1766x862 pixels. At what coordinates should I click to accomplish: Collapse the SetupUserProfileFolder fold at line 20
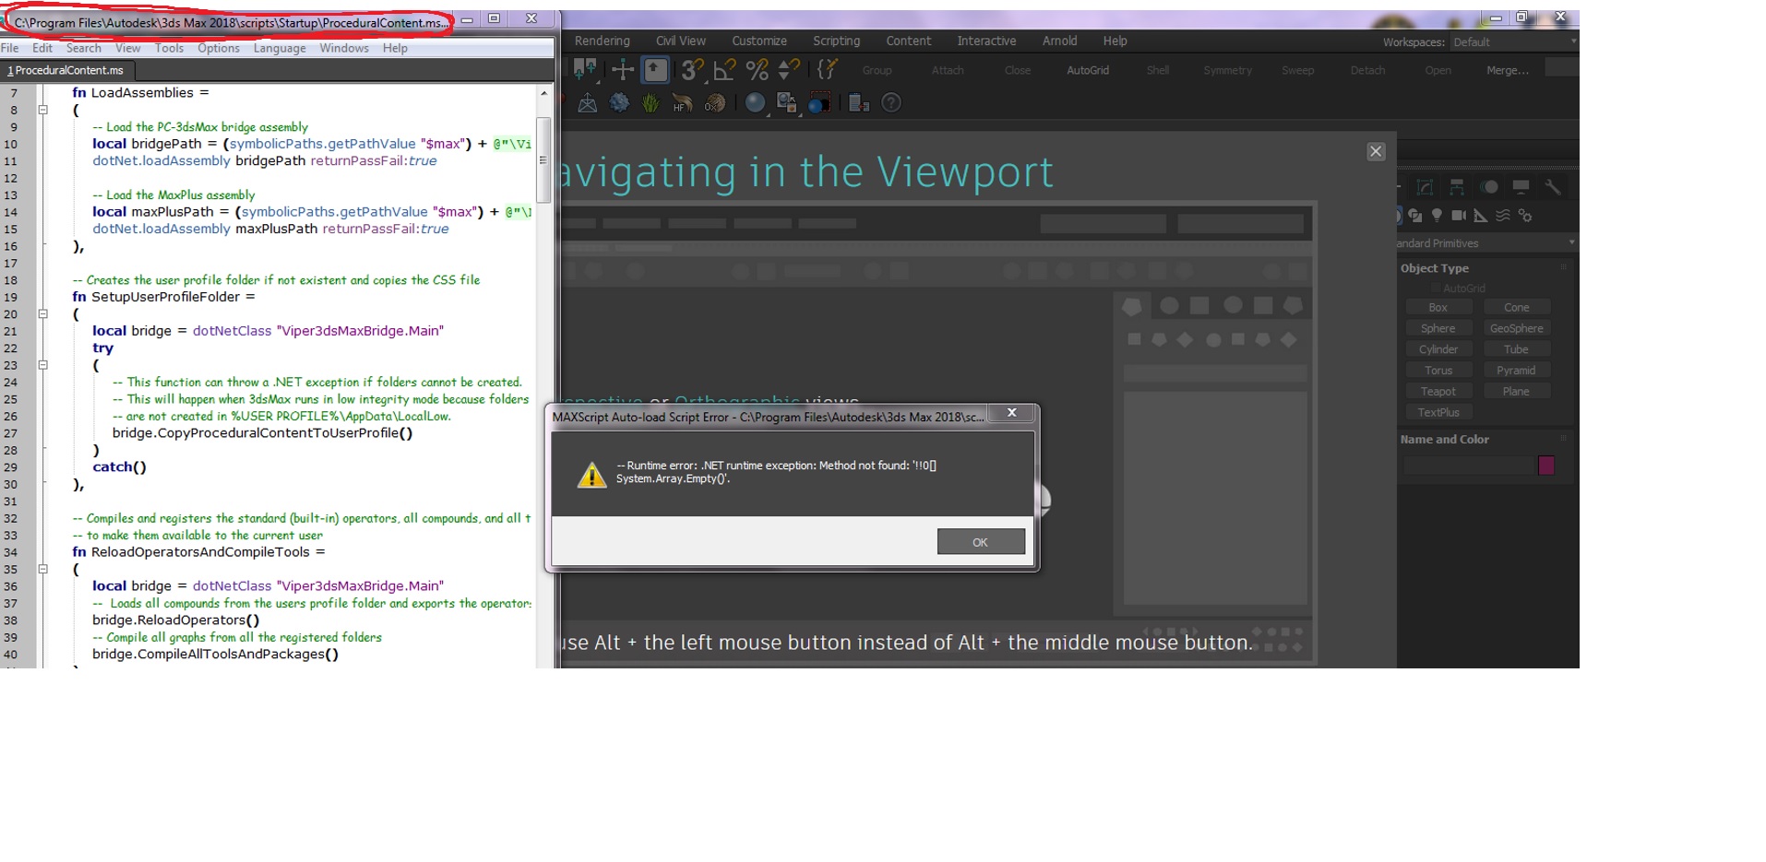point(42,313)
